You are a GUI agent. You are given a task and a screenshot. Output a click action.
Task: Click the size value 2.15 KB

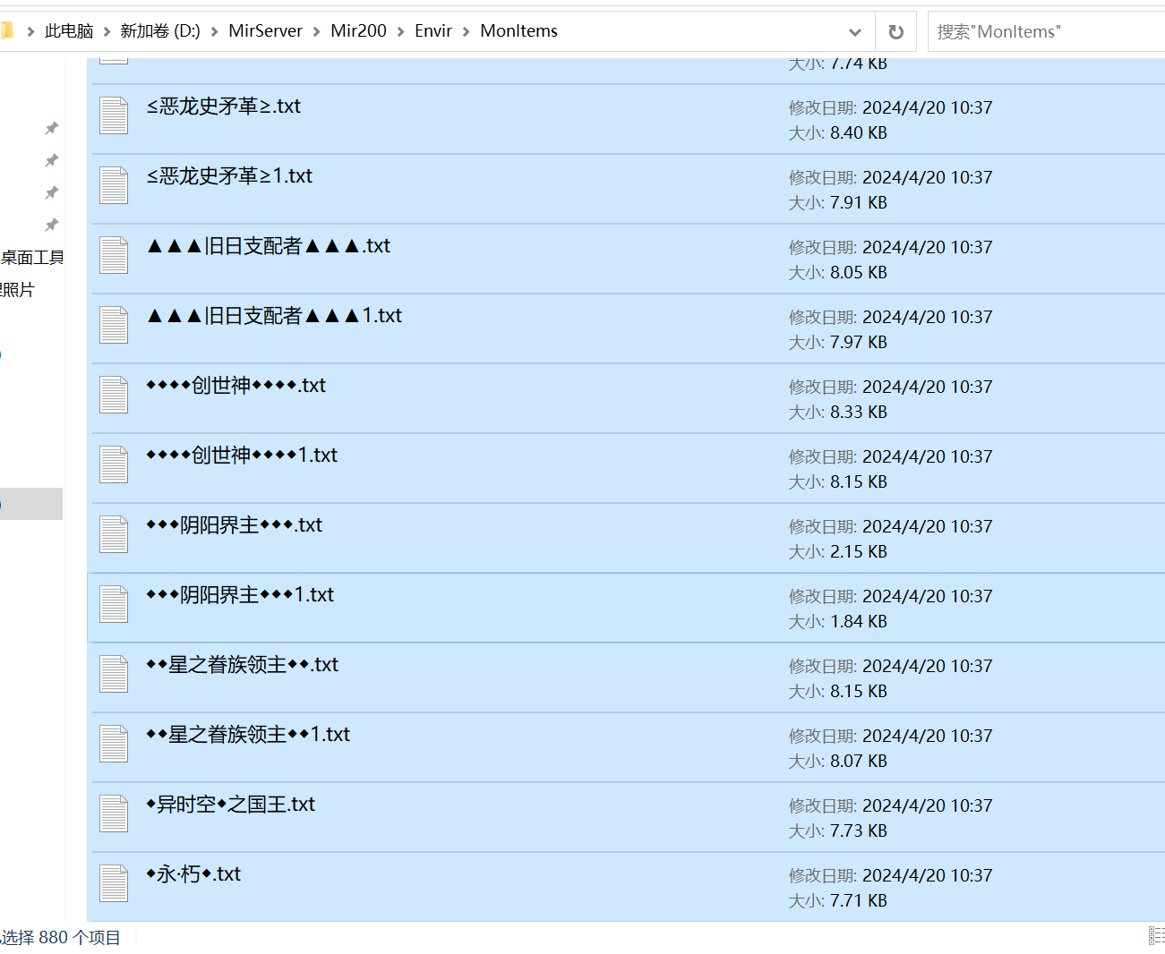pyautogui.click(x=858, y=552)
